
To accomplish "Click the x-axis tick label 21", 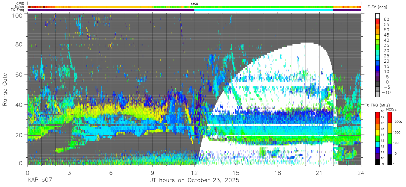I will [319, 173].
